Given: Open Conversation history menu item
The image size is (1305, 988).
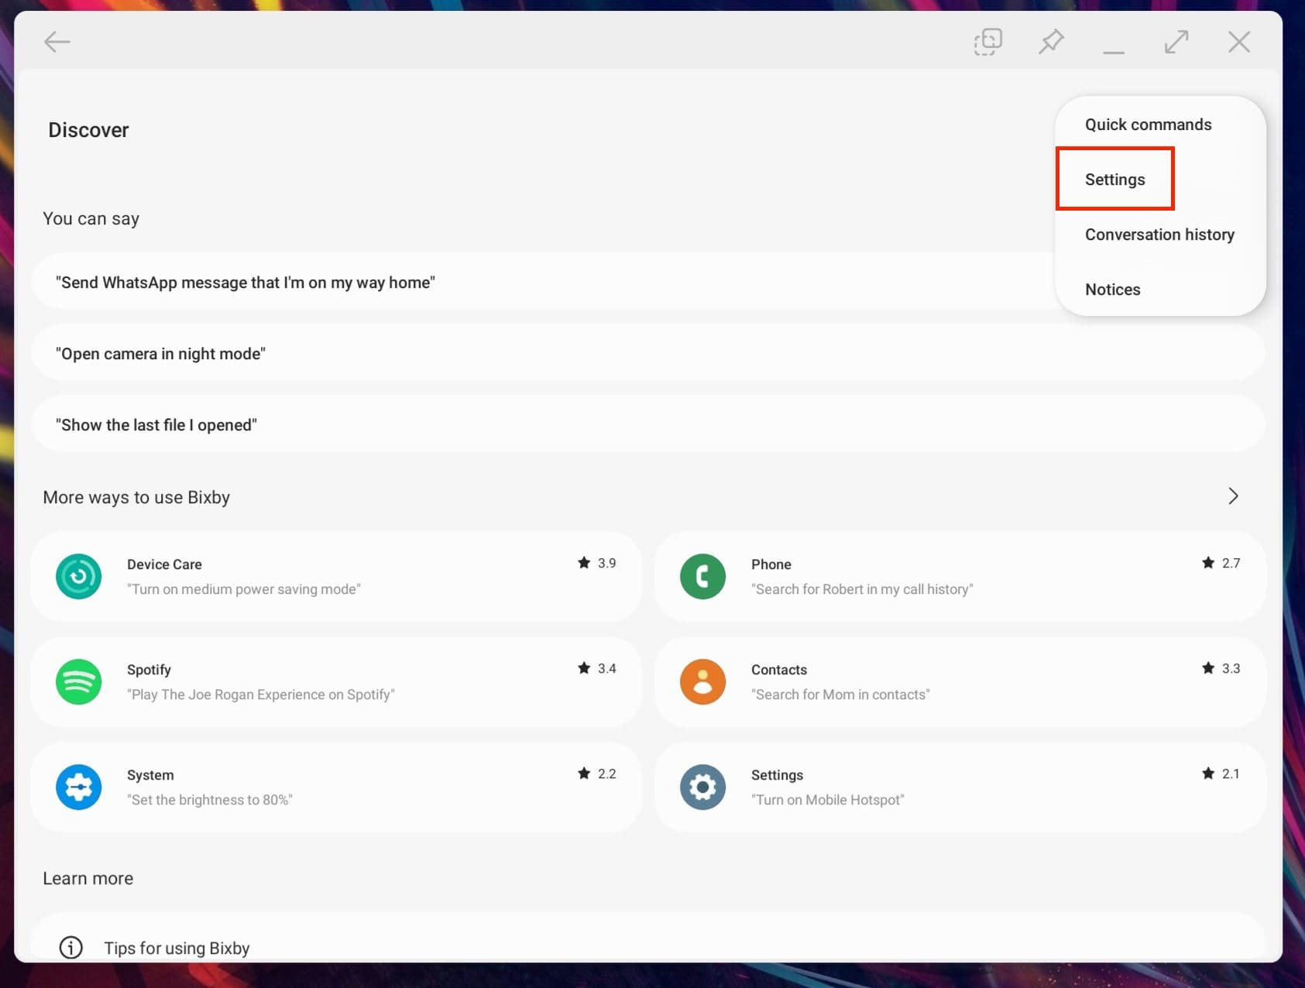Looking at the screenshot, I should pyautogui.click(x=1159, y=235).
